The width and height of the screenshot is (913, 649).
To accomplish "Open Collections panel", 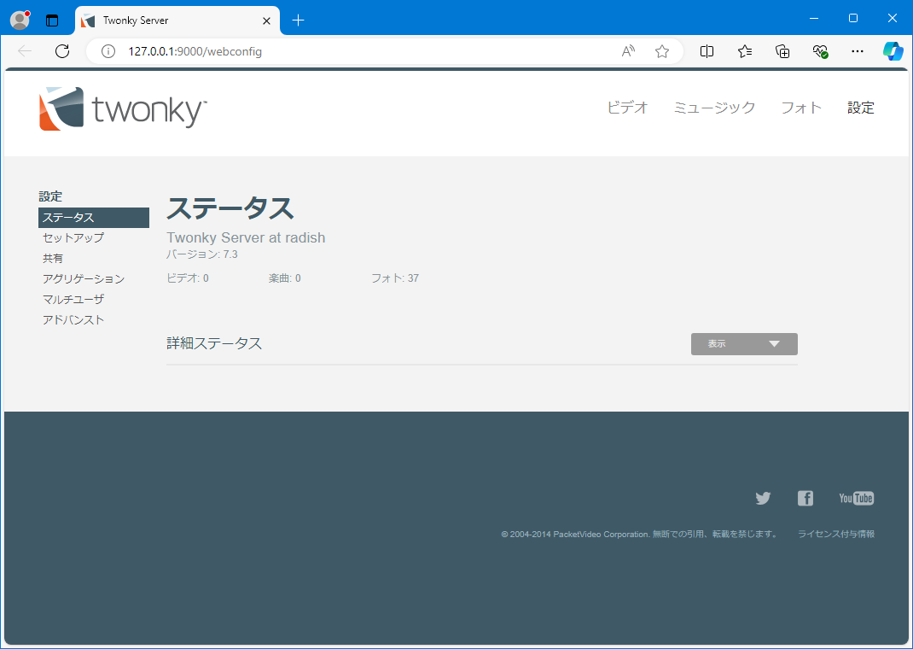I will click(x=782, y=51).
